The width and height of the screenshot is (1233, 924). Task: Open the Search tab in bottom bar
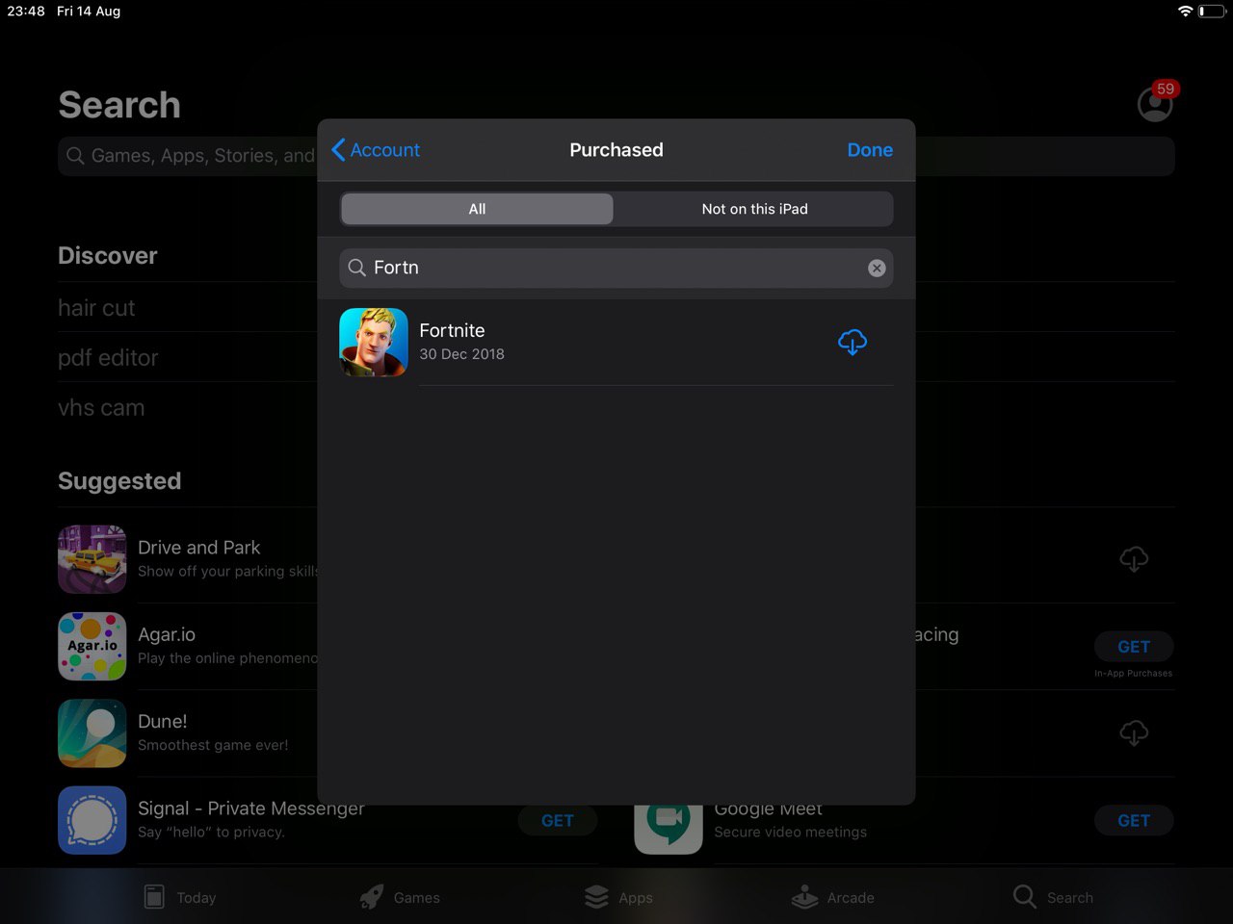pyautogui.click(x=1053, y=897)
